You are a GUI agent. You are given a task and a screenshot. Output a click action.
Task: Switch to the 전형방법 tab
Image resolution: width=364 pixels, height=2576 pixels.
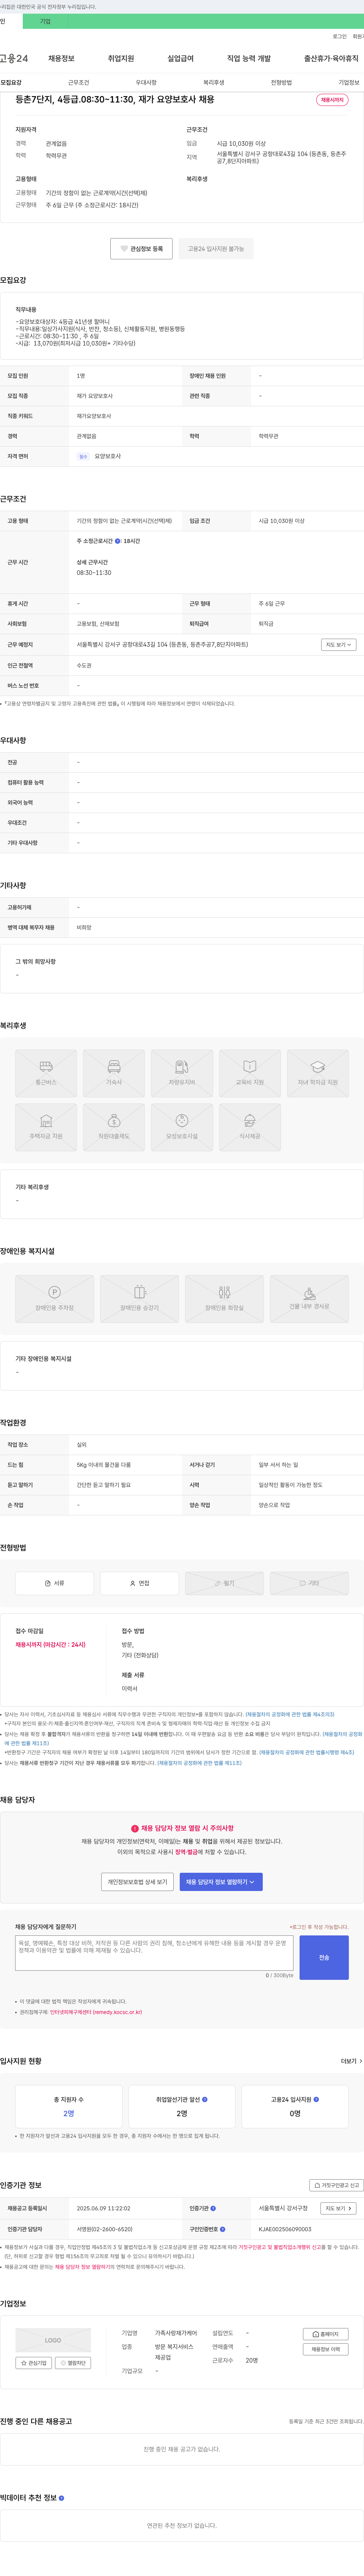(x=281, y=83)
